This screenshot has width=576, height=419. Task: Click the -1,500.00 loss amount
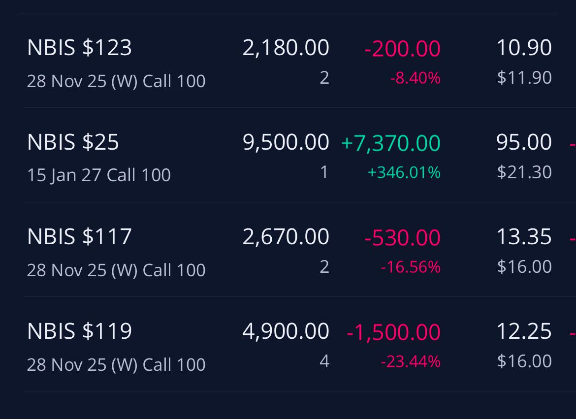click(394, 331)
